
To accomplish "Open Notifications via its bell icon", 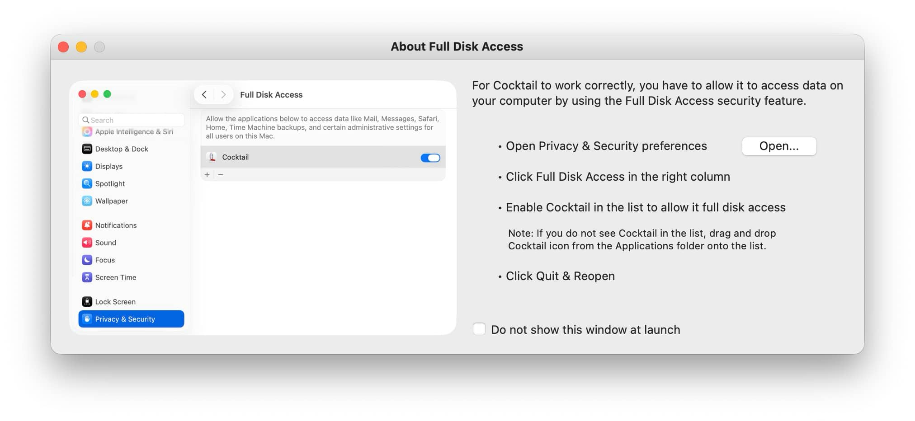I will tap(87, 225).
